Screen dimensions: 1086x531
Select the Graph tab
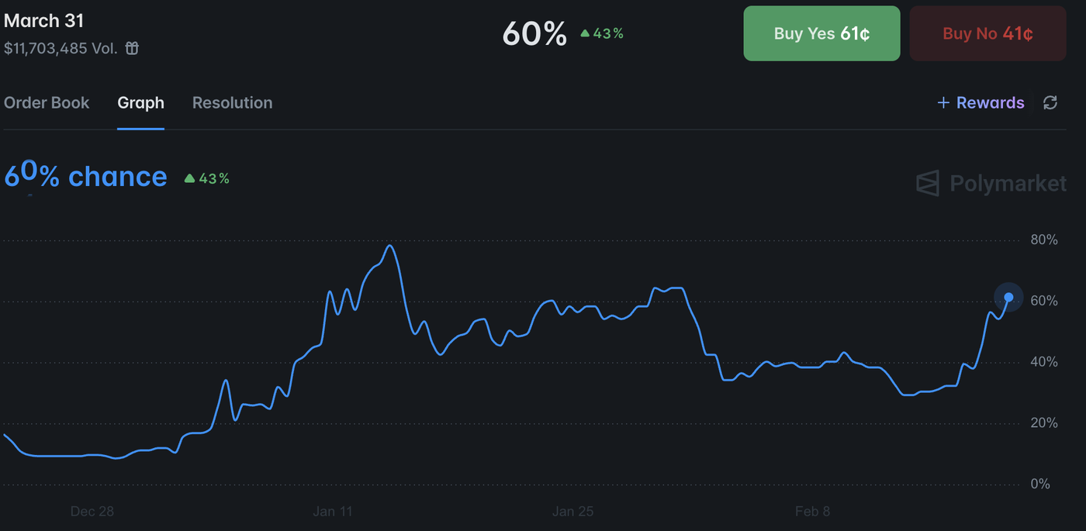click(x=140, y=102)
